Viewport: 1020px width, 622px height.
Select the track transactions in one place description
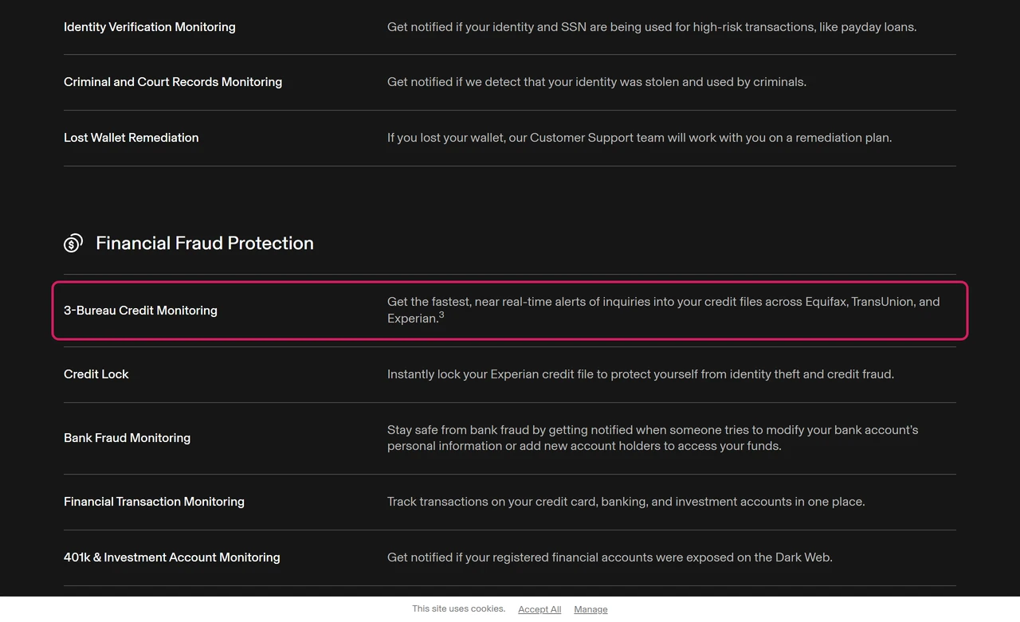(626, 502)
